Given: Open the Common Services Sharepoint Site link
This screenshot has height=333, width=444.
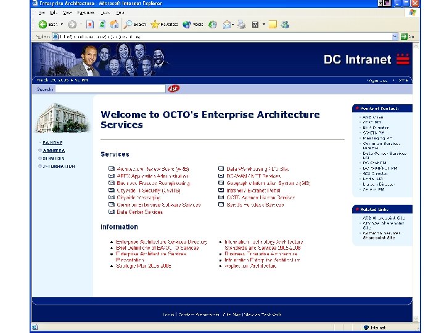Looking at the screenshot, I should point(382,236).
